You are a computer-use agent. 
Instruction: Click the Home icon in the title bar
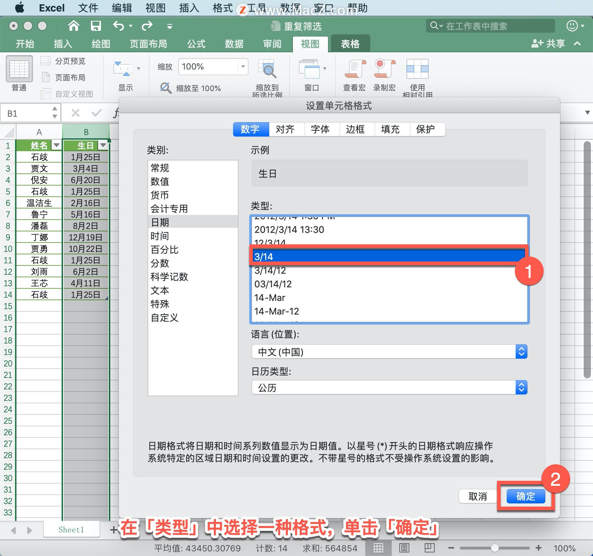(73, 26)
